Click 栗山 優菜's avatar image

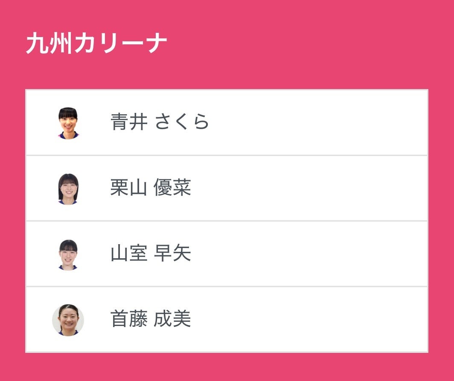click(x=68, y=188)
